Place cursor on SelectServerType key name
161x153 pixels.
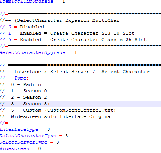pos(23,142)
